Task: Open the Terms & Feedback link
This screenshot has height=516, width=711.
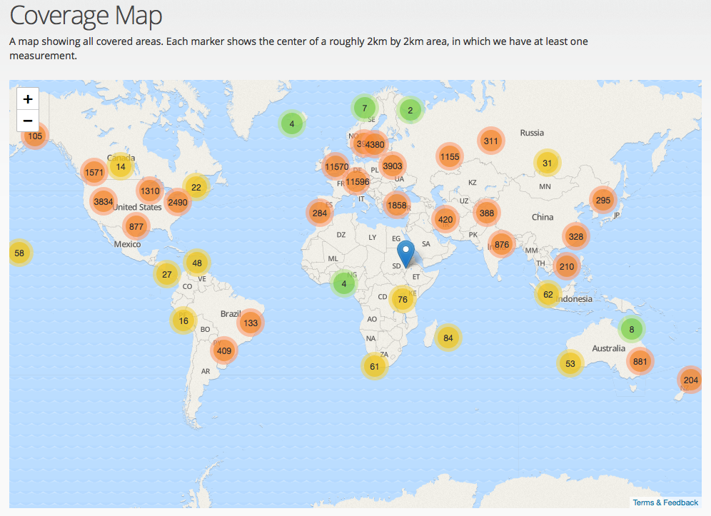Action: click(x=665, y=502)
